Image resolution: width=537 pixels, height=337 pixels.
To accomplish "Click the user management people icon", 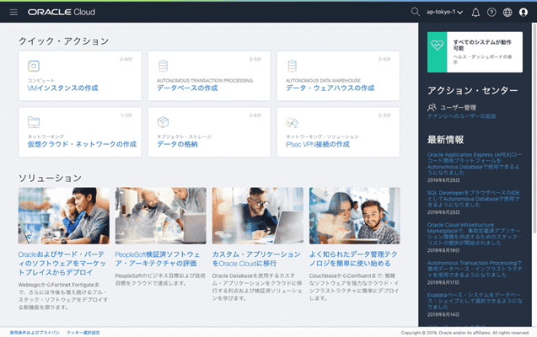I will click(432, 108).
